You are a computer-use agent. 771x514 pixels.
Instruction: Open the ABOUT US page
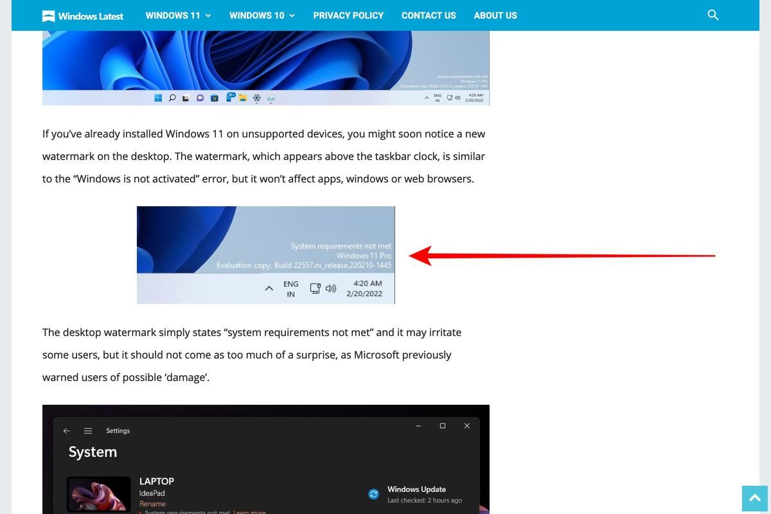point(495,15)
